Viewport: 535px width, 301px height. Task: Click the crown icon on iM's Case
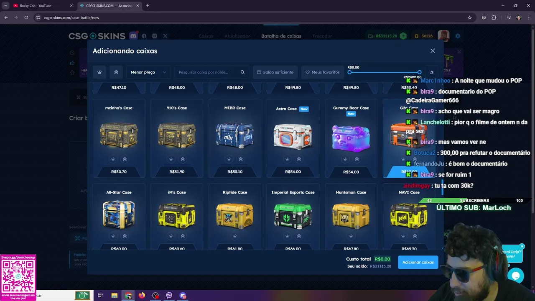[x=171, y=236]
